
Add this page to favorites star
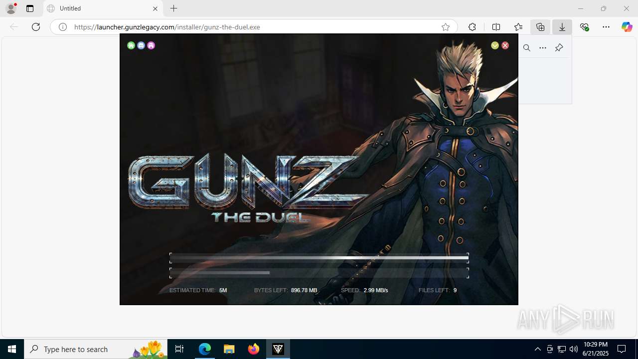coord(446,27)
